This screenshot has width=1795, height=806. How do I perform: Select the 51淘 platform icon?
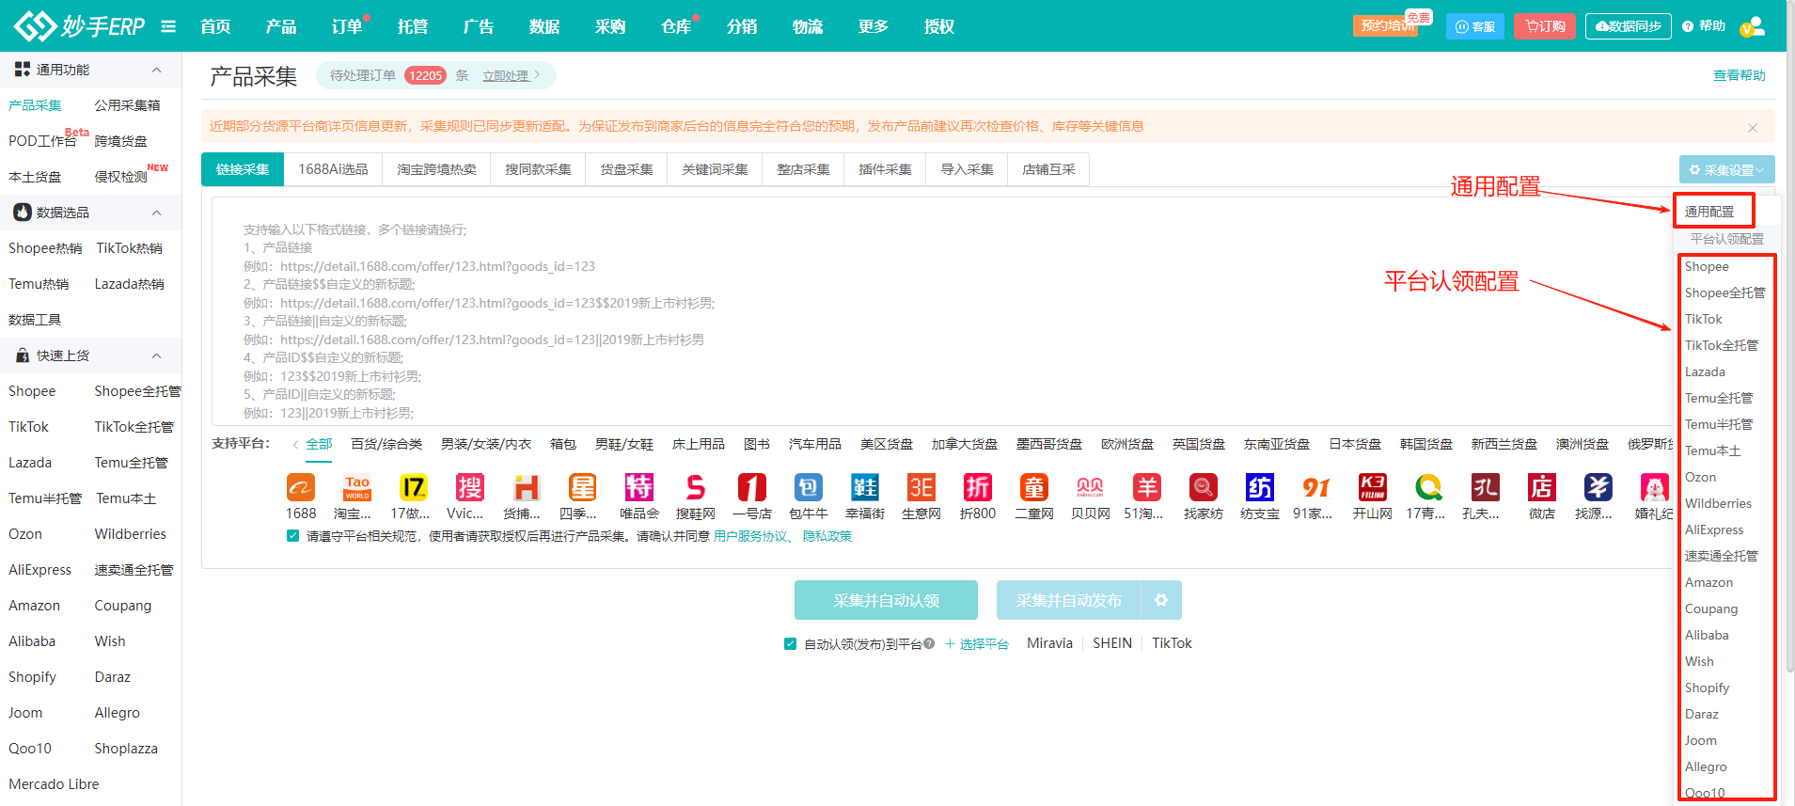(x=1147, y=487)
